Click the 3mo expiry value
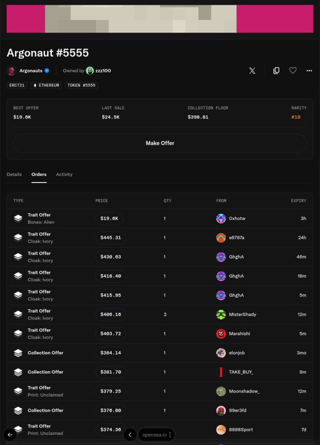Screen dimensions: 320x445 click(x=301, y=353)
